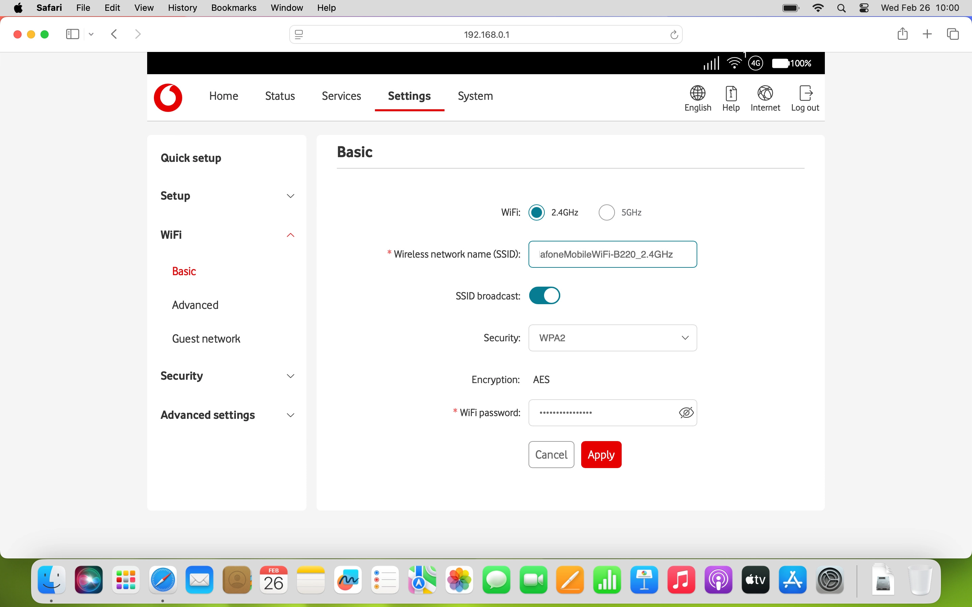Click the Wireless network name SSID field

point(612,255)
